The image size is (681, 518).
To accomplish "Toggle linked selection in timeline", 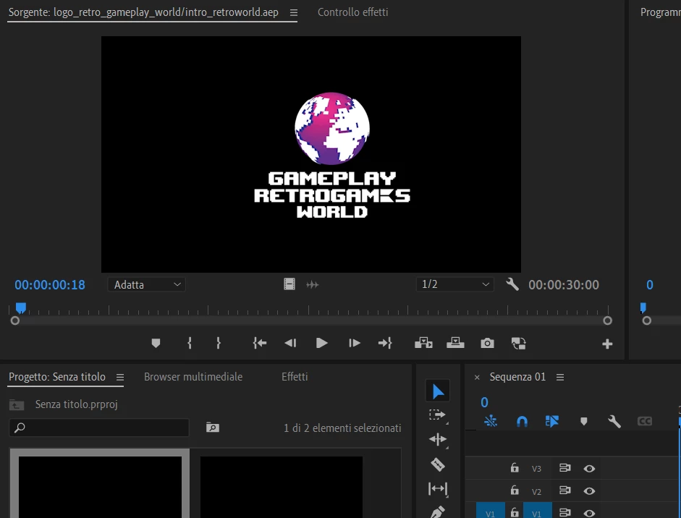I will pyautogui.click(x=552, y=421).
